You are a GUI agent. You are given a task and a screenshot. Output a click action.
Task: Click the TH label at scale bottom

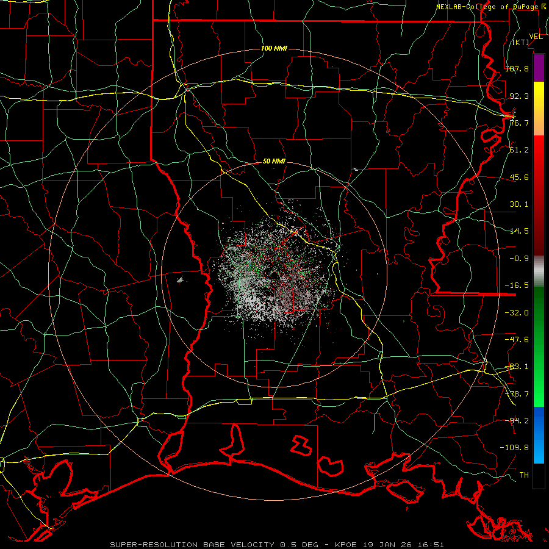tap(524, 475)
